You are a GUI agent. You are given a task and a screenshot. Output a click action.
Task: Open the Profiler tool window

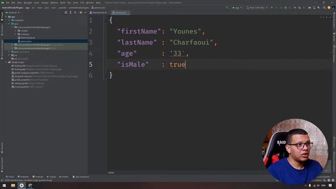pyautogui.click(x=64, y=177)
